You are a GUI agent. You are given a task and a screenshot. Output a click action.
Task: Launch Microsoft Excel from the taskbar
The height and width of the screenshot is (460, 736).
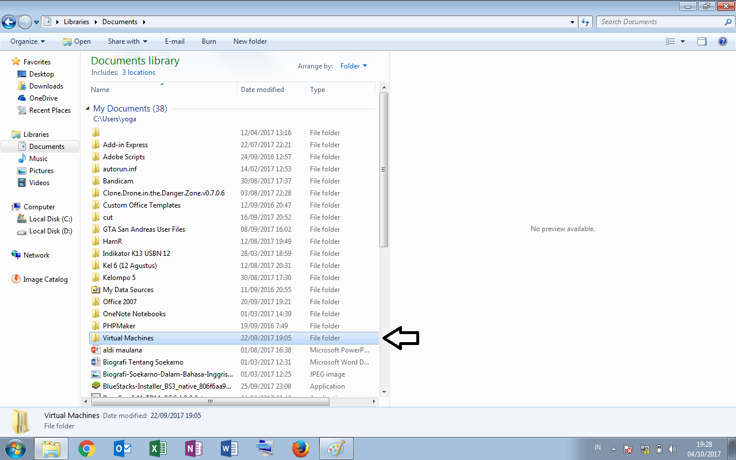(158, 448)
